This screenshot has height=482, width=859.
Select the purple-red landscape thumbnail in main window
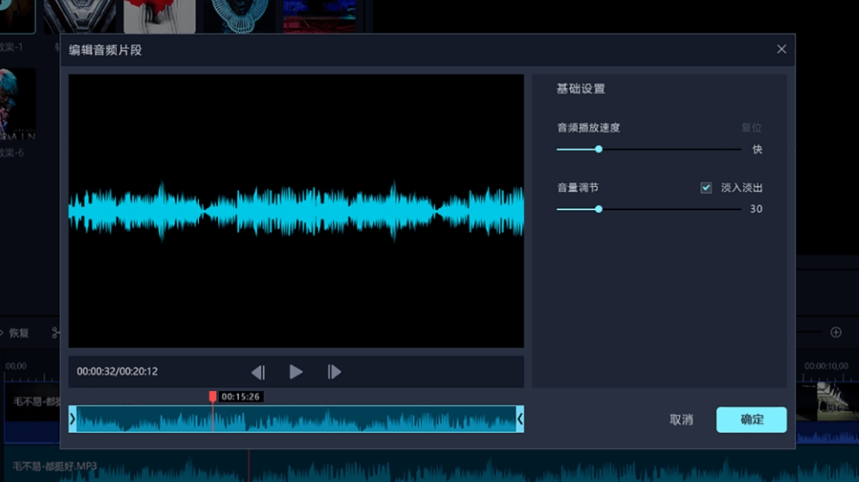click(320, 16)
